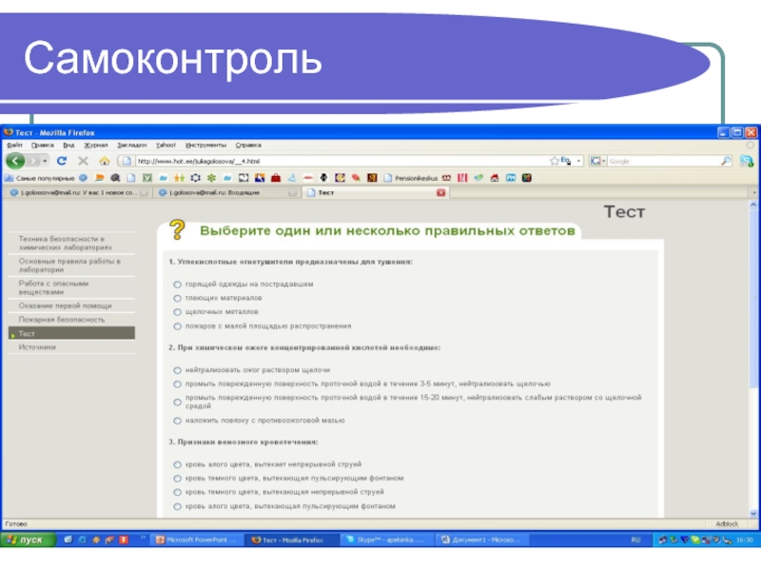The height and width of the screenshot is (571, 761).
Task: Select нейтрализовать ожог раствором щелочи
Action: pos(177,370)
